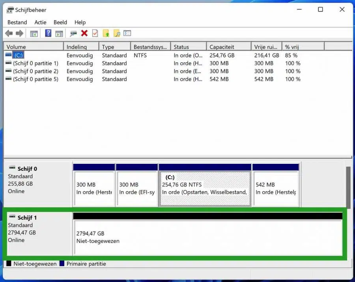Sort by the Capaciteit column header
Screen dimensions: 355x282
click(x=229, y=47)
